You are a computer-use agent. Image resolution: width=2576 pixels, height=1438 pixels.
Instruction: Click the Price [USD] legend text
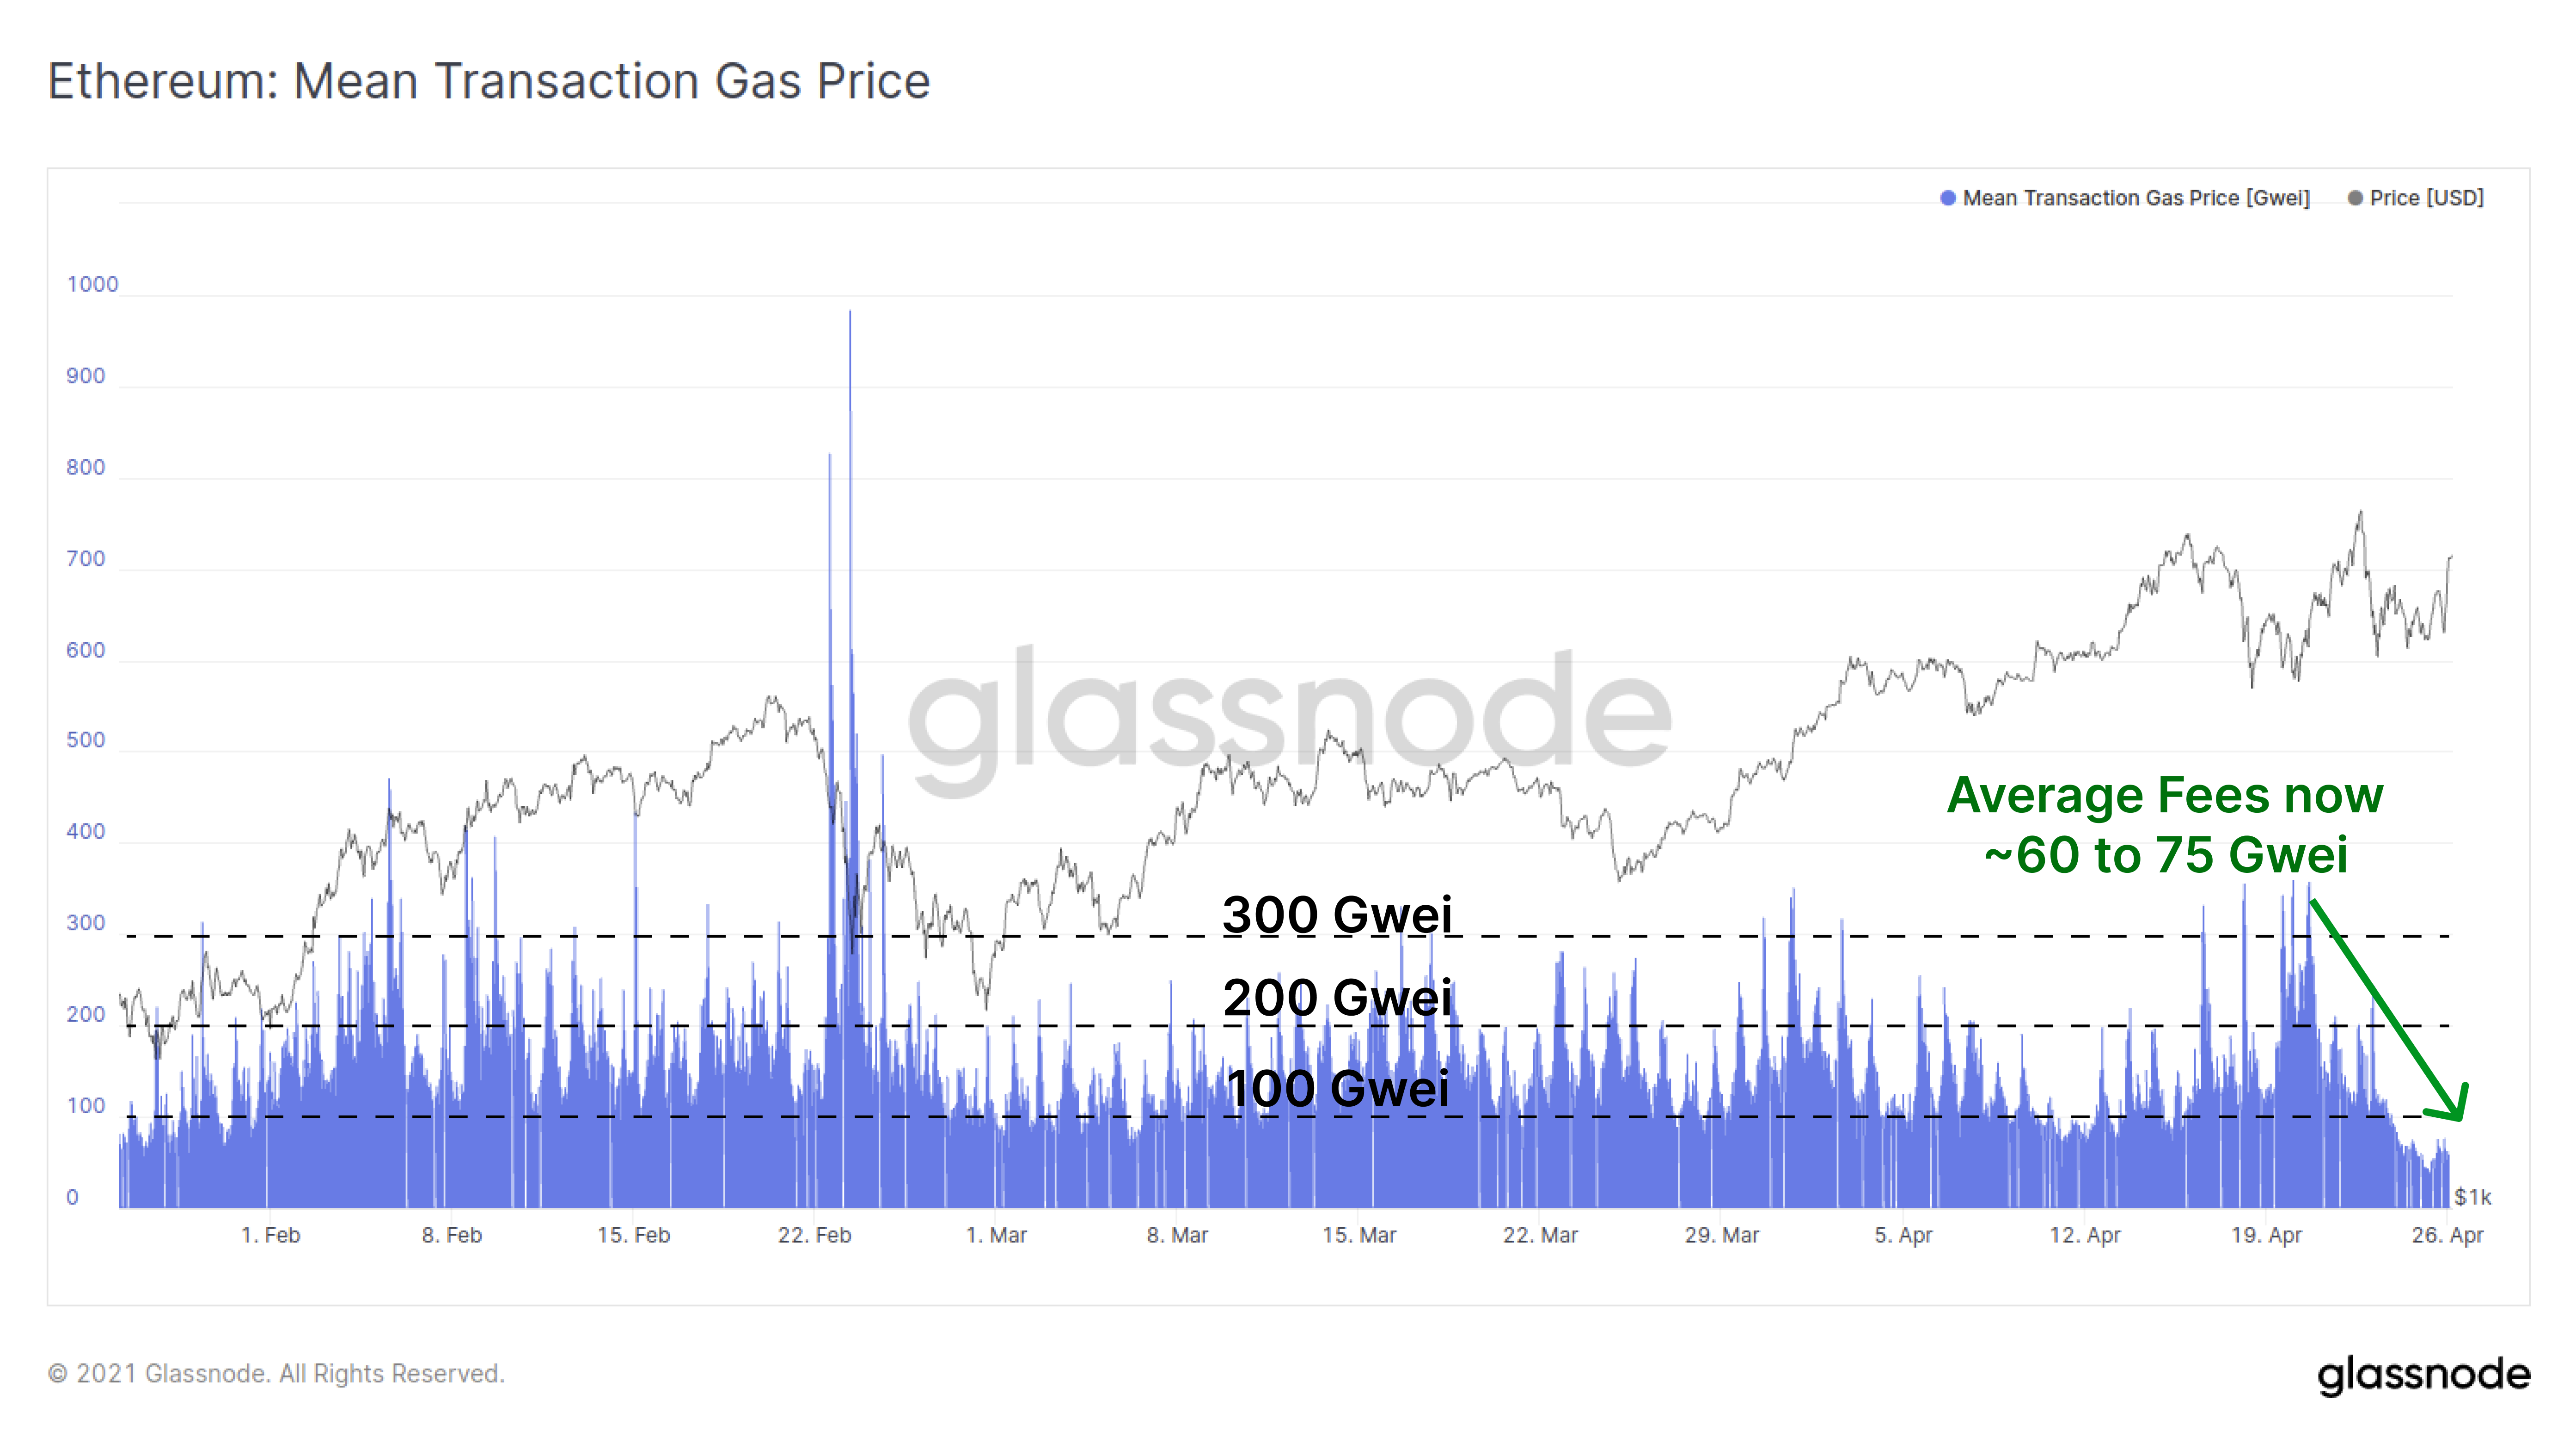point(2426,198)
